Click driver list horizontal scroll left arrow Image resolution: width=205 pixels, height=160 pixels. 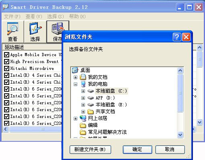click(6, 129)
